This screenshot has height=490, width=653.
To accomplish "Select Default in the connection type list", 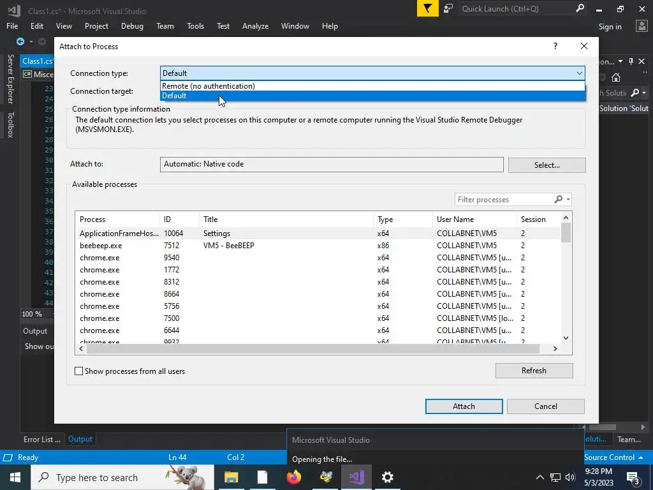I will (x=372, y=96).
